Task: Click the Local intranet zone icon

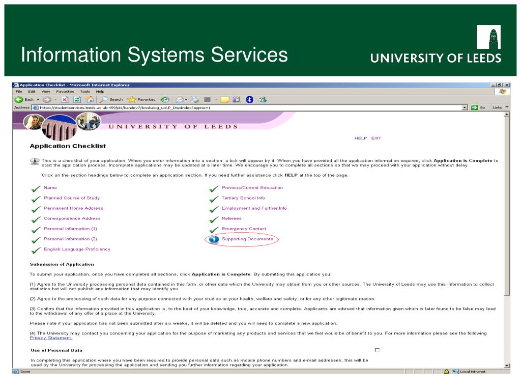Action: 455,371
